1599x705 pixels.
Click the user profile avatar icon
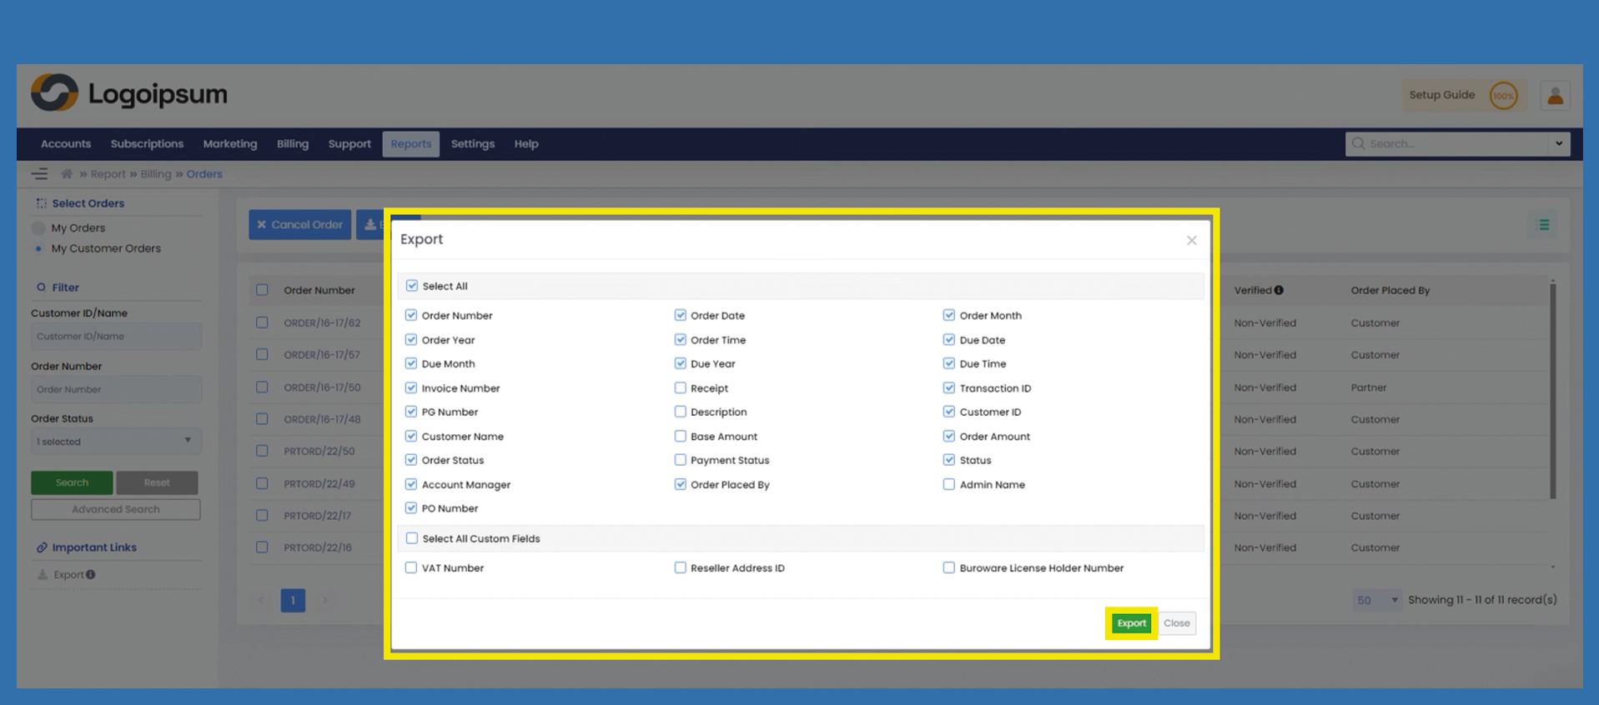(1555, 96)
